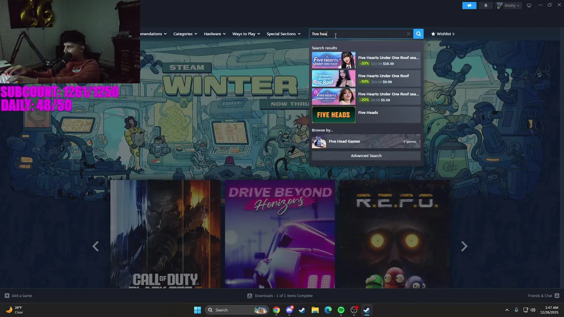Browse by Five Head Games developer
564x317 pixels.
tap(366, 141)
